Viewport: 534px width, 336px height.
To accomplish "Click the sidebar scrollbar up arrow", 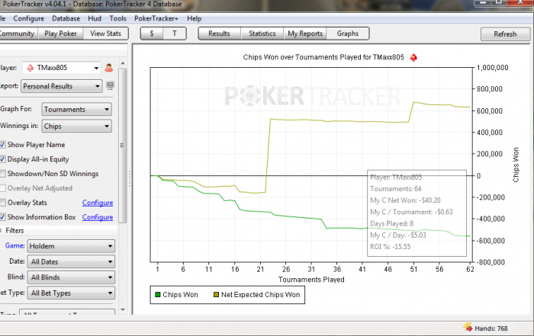I will (123, 63).
